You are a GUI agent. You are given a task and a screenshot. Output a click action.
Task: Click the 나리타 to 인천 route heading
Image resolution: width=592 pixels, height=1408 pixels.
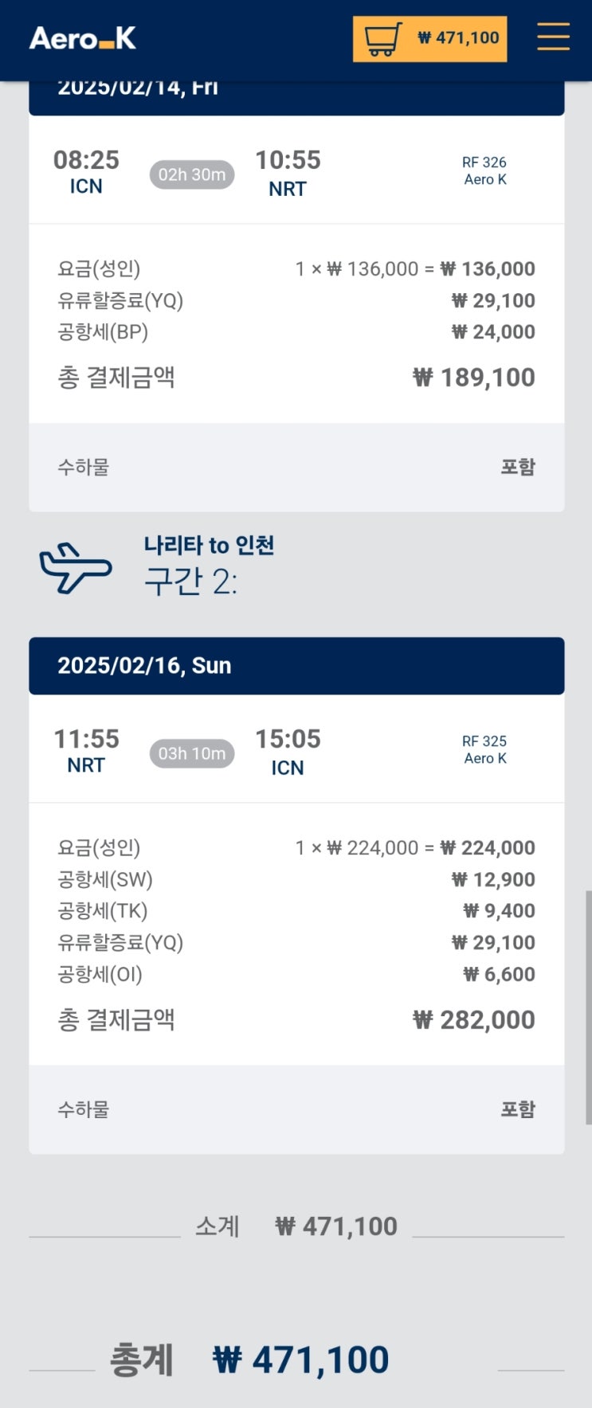point(209,546)
